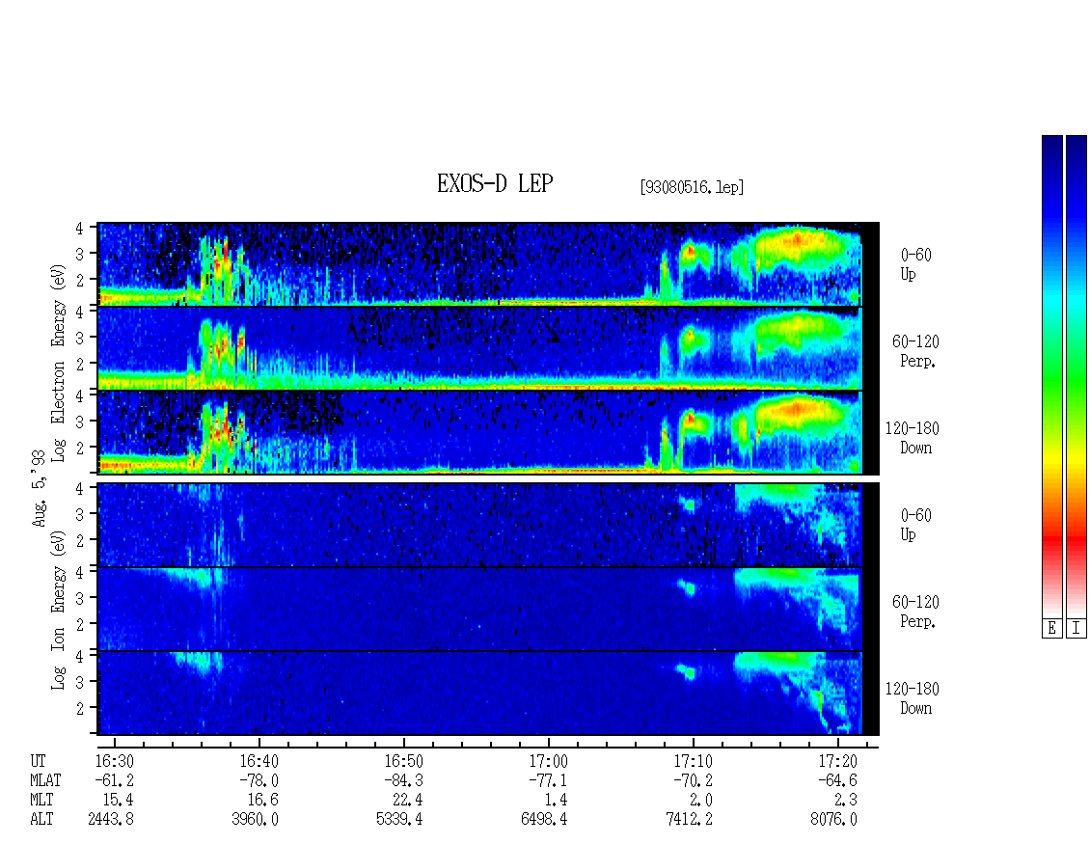
Task: Click the 16:50 UT time label
Action: pyautogui.click(x=403, y=761)
